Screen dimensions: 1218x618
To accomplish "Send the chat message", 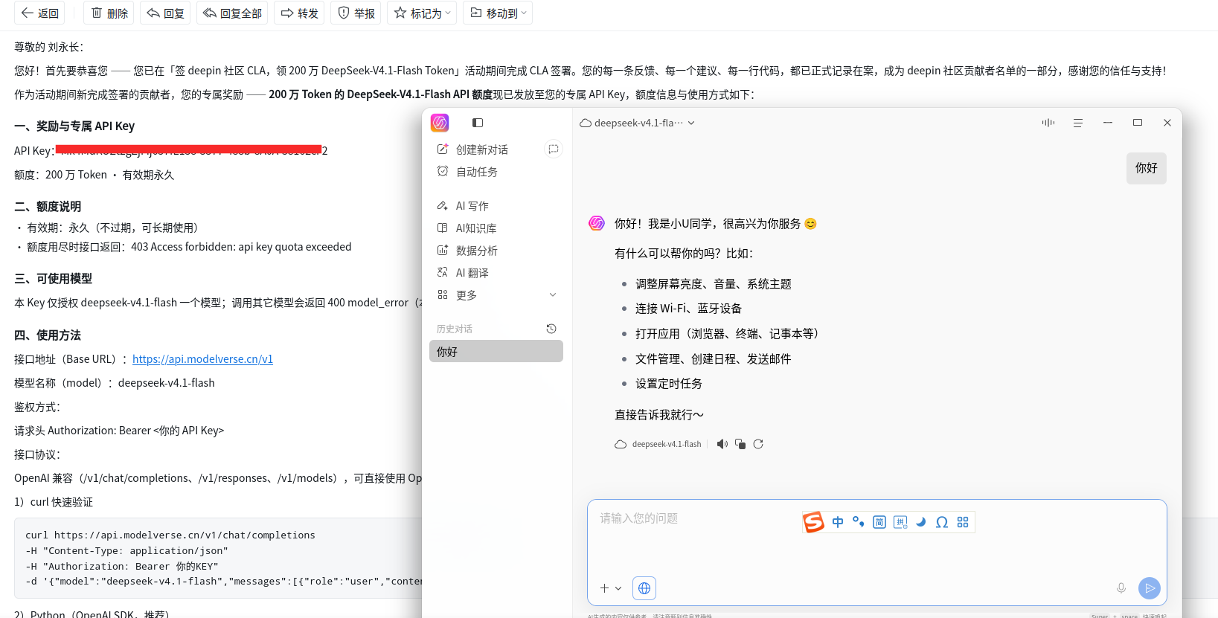I will [x=1150, y=588].
